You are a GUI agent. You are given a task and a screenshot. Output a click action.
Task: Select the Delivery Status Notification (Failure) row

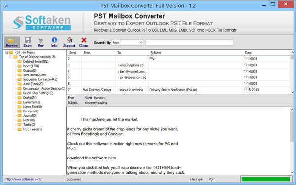179,90
